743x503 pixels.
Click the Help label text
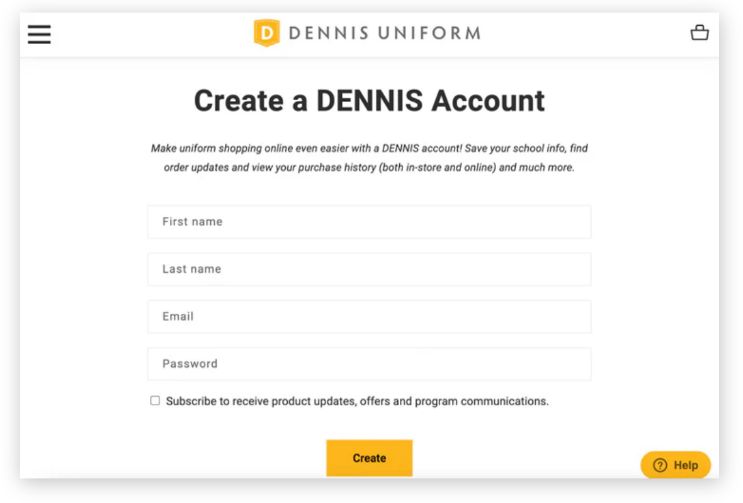[x=686, y=466]
